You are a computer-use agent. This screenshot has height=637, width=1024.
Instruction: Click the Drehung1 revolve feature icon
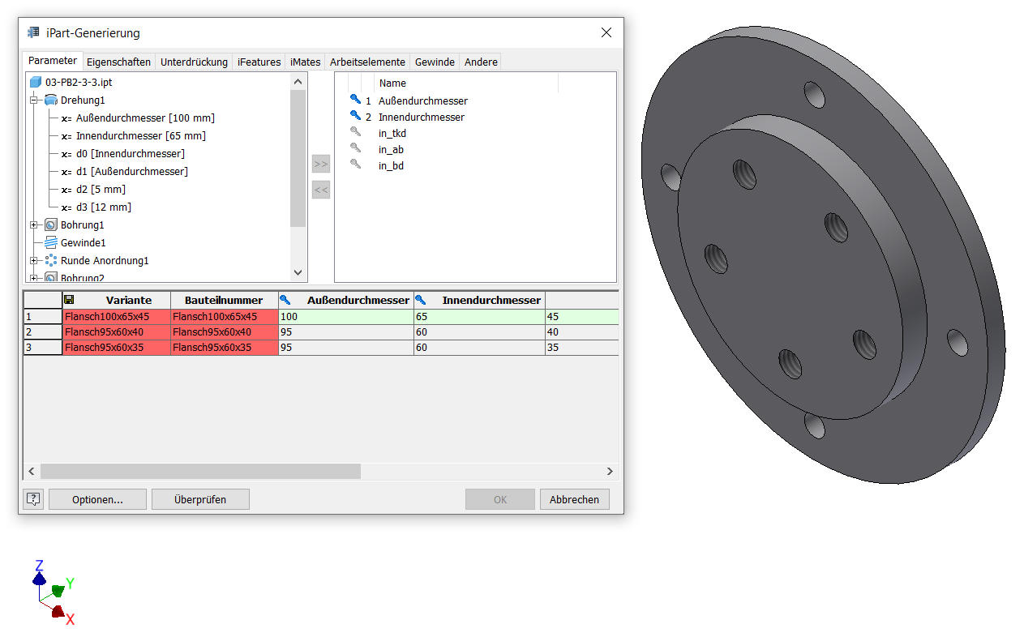[x=50, y=100]
